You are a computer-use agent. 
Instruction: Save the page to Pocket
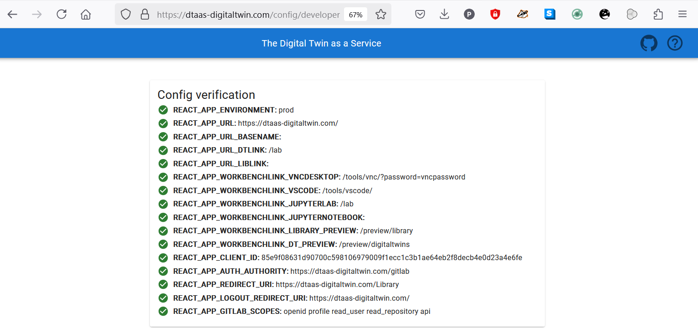pos(420,14)
